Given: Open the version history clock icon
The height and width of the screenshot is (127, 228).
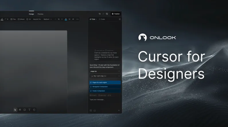Looking at the screenshot, I should click(107, 14).
